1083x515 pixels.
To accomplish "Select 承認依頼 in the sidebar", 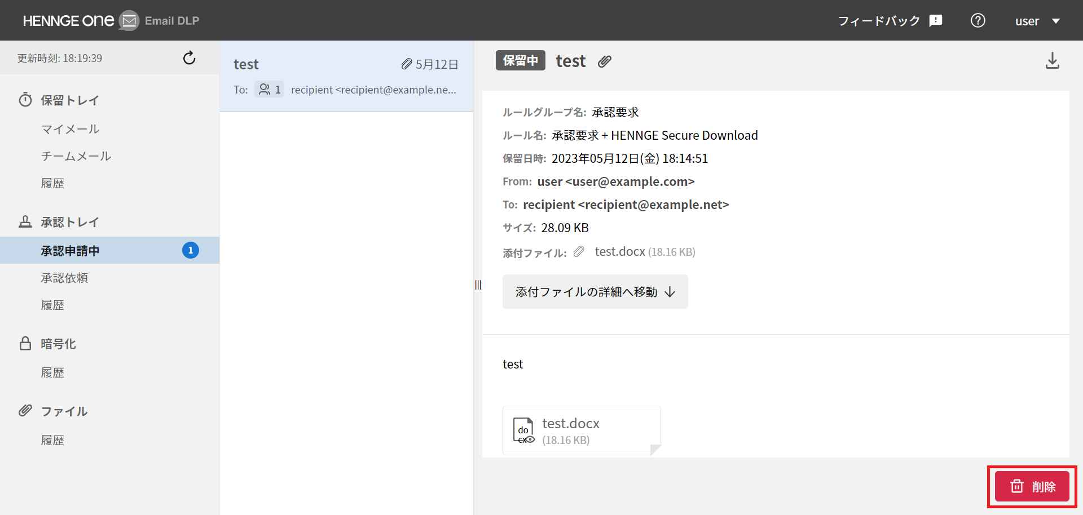I will coord(64,278).
